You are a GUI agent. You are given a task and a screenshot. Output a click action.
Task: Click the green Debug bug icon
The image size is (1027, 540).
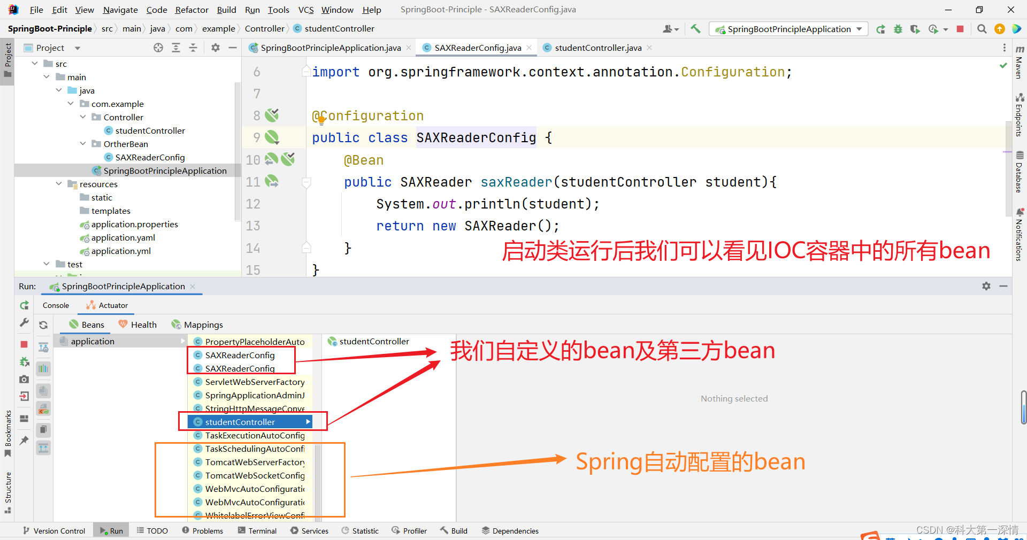(898, 29)
